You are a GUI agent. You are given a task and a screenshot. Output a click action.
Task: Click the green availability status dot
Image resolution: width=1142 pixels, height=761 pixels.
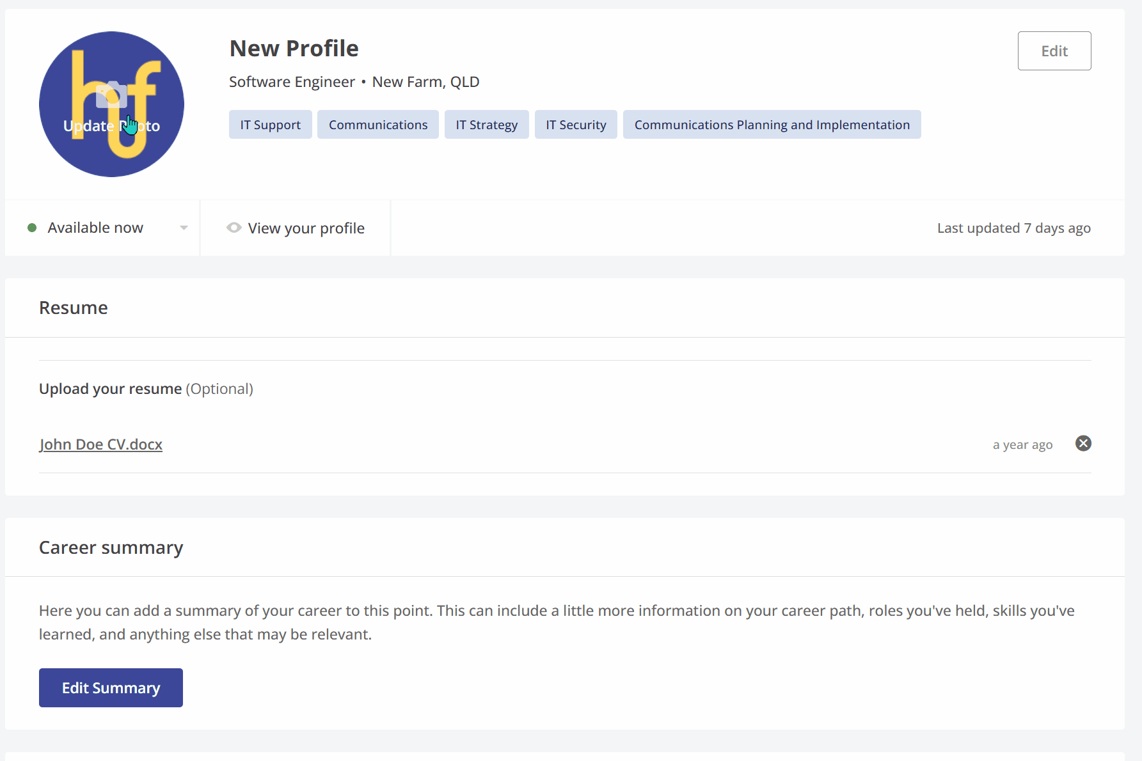(x=32, y=228)
